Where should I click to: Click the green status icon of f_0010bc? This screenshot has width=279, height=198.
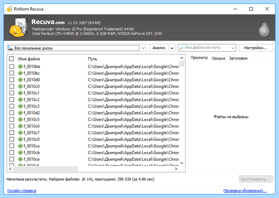tap(20, 73)
